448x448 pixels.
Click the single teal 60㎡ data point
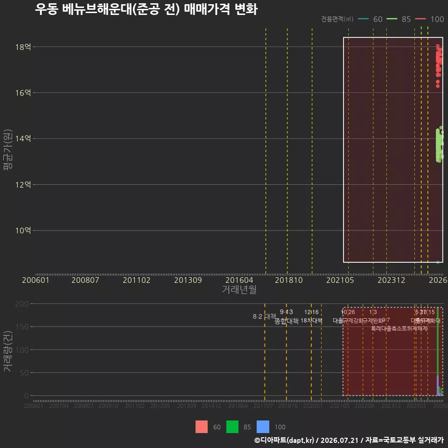pos(438,262)
